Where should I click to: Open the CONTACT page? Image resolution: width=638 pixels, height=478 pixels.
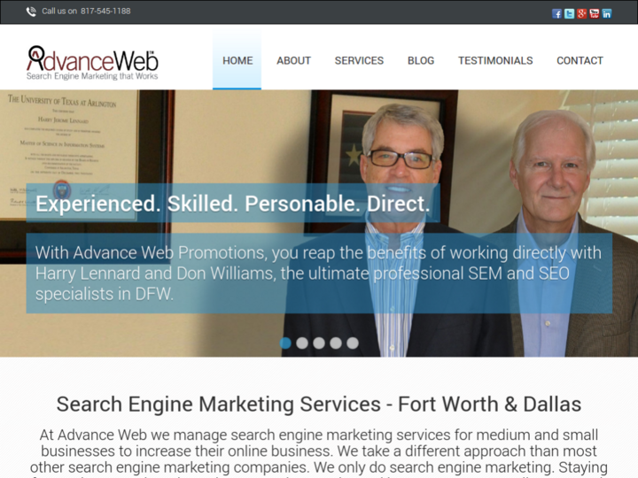point(580,60)
